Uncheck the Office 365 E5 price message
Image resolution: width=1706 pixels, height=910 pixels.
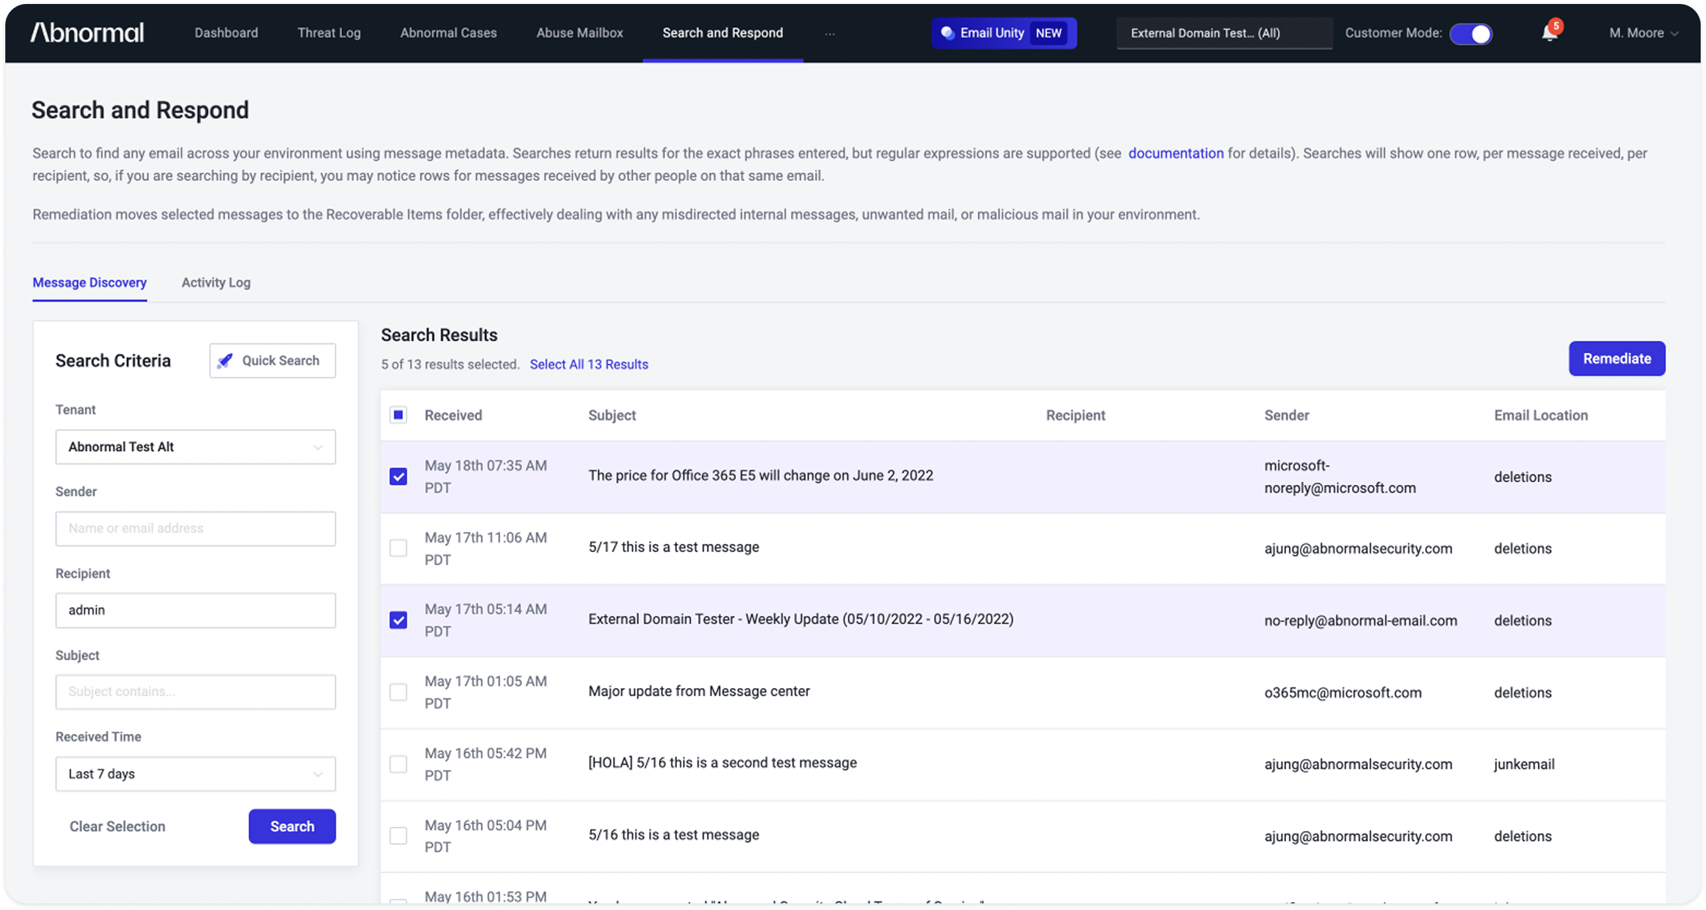click(398, 476)
